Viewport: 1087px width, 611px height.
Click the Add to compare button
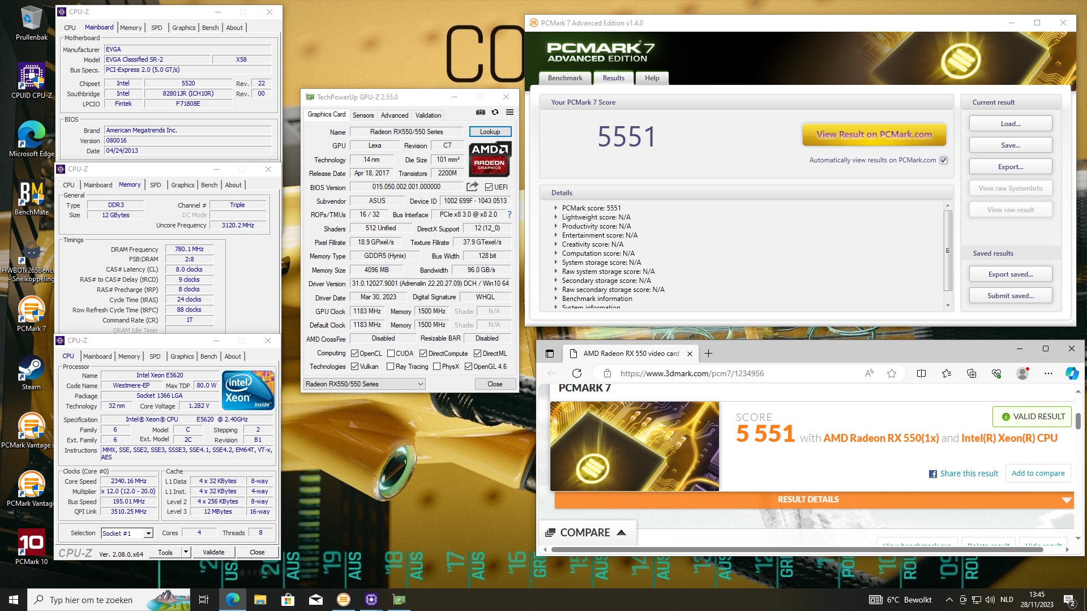(1038, 474)
